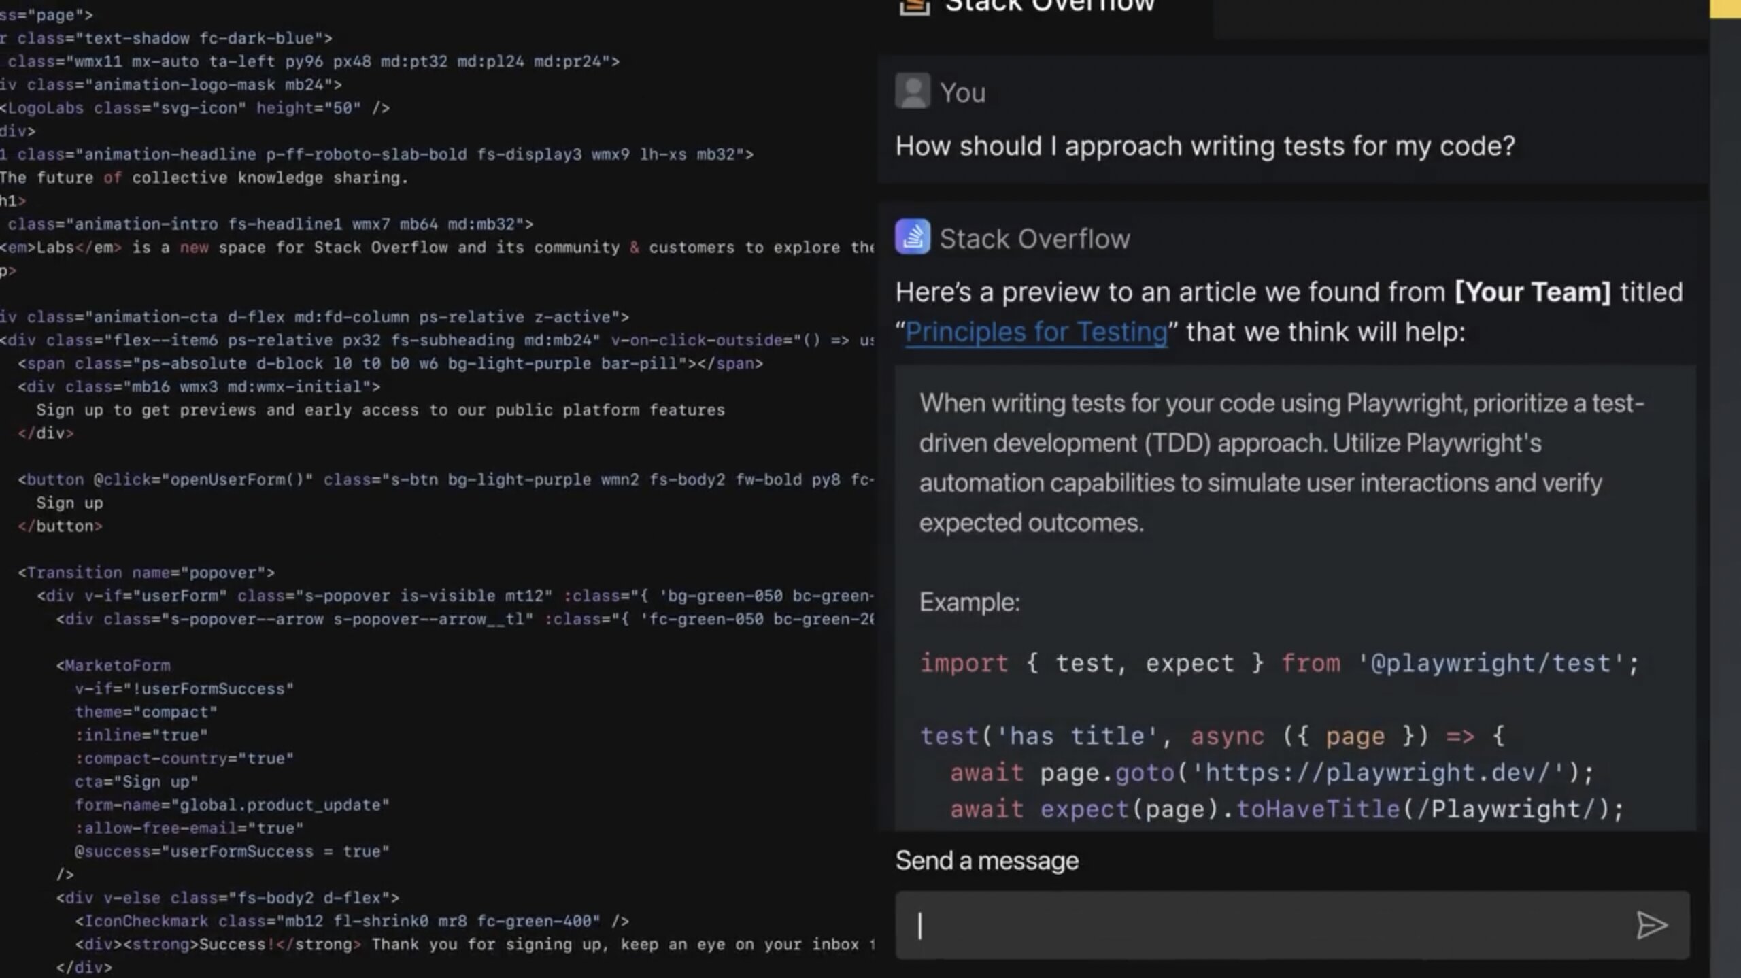Click the :compact-country="true" attribute line
The image size is (1741, 978).
point(184,758)
